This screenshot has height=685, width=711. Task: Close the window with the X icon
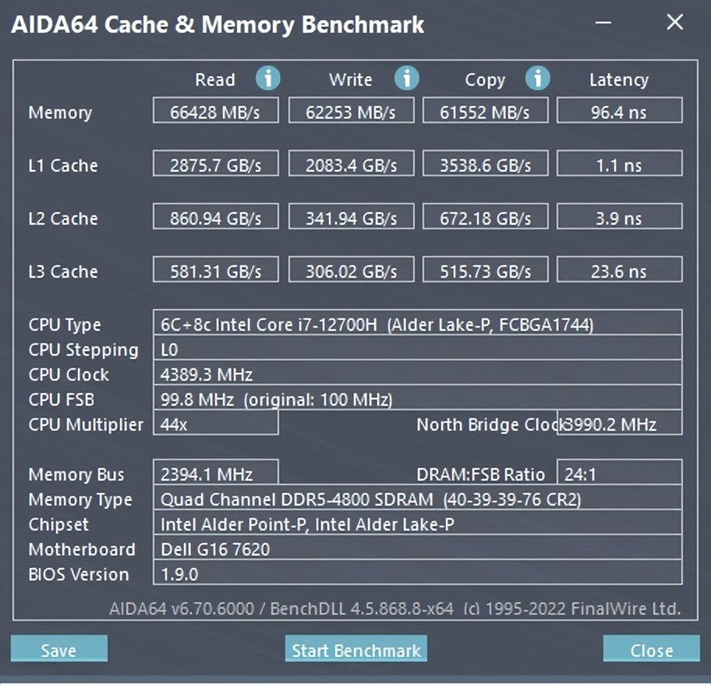click(674, 23)
